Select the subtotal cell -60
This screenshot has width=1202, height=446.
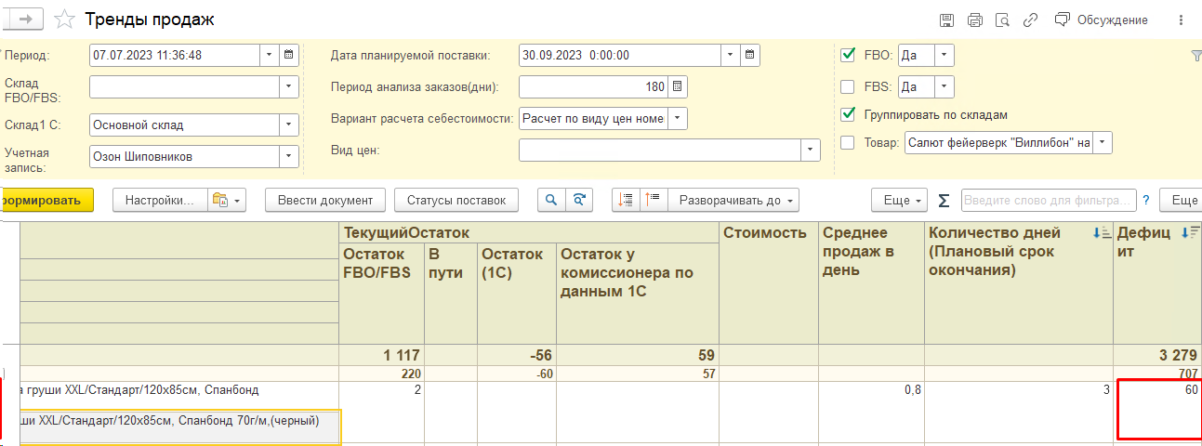(x=516, y=373)
